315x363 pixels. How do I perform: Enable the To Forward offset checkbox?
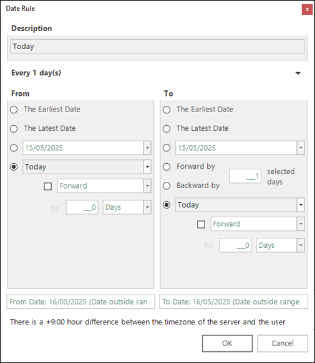[201, 224]
